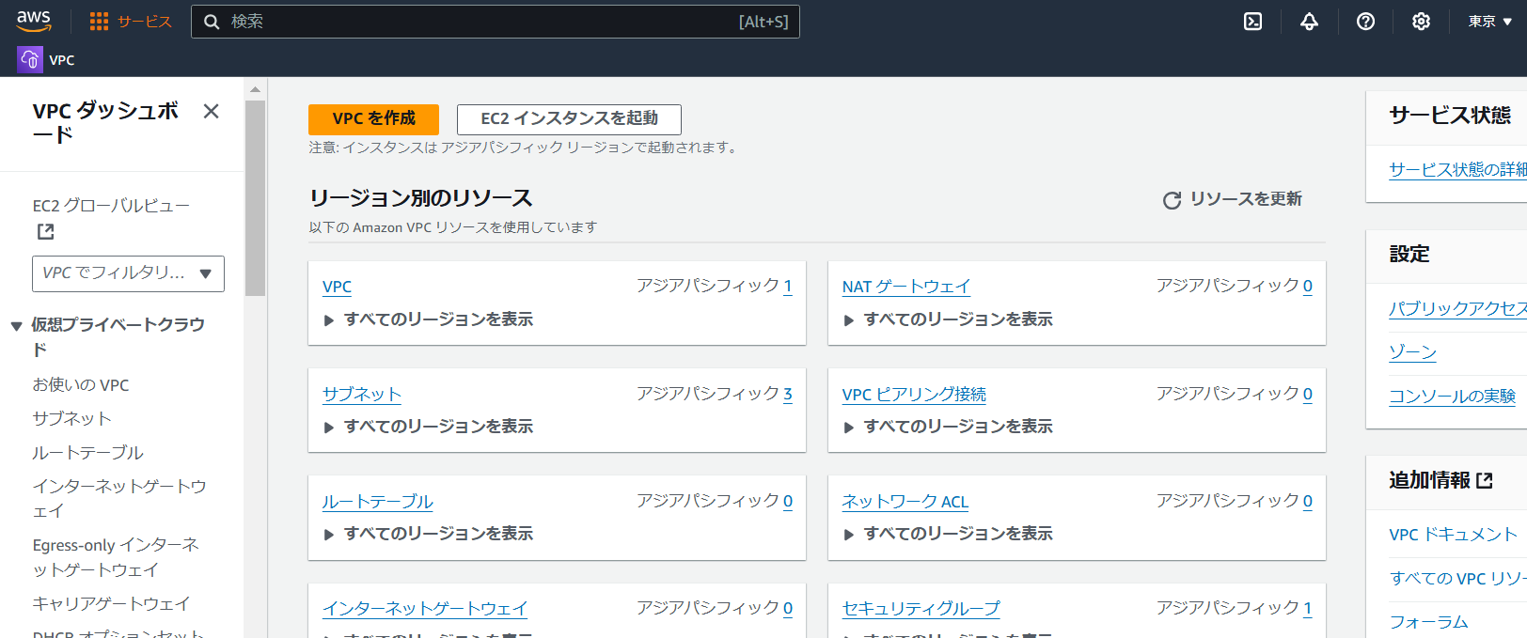Click the VPC service icon shortcut

pos(30,59)
